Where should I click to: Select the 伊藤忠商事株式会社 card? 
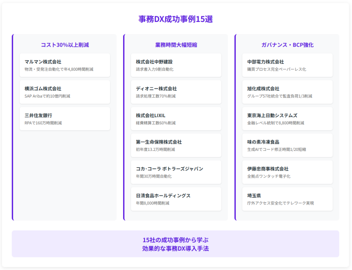pyautogui.click(x=287, y=172)
